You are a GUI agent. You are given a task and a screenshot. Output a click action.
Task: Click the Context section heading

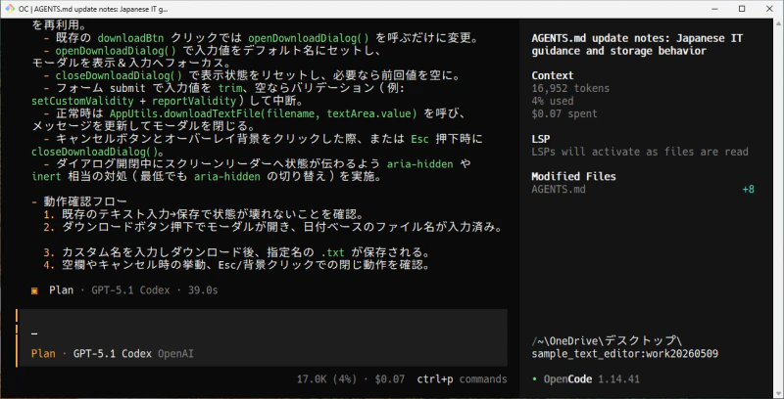553,76
